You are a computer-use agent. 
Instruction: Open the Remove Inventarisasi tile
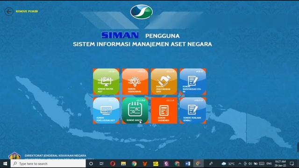[193, 82]
